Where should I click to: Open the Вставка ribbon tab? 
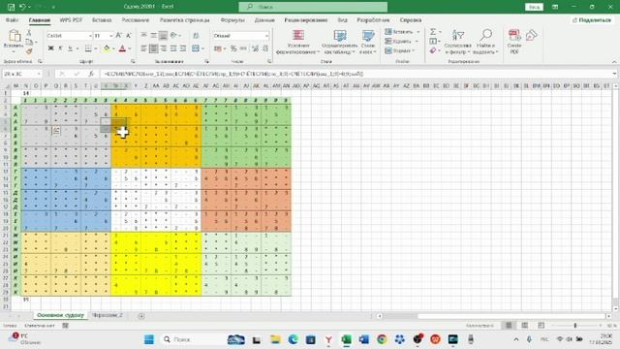102,19
